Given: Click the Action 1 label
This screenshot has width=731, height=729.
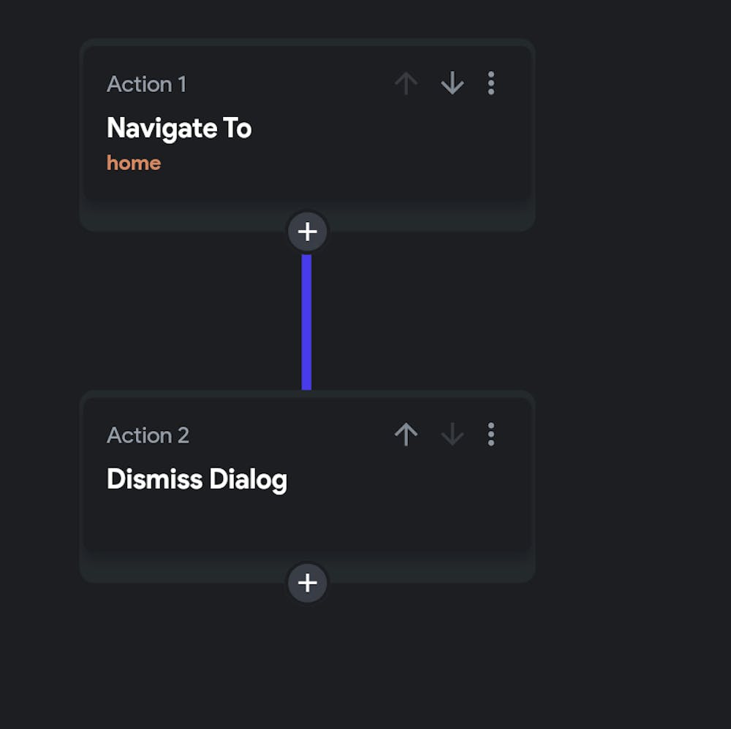Looking at the screenshot, I should click(146, 85).
